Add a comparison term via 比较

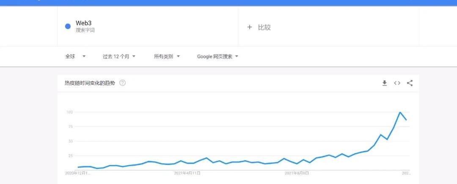[x=264, y=27]
